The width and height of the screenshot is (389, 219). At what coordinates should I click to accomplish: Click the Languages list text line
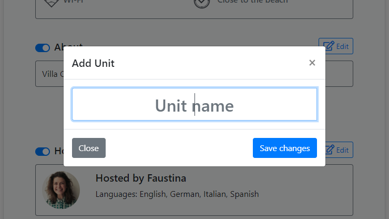point(177,194)
